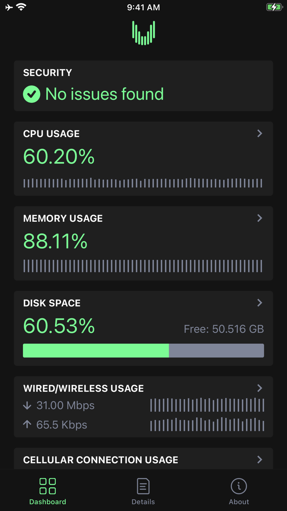Tap the green bar-chart app logo
Viewport: 287px width, 511px height.
pyautogui.click(x=143, y=33)
